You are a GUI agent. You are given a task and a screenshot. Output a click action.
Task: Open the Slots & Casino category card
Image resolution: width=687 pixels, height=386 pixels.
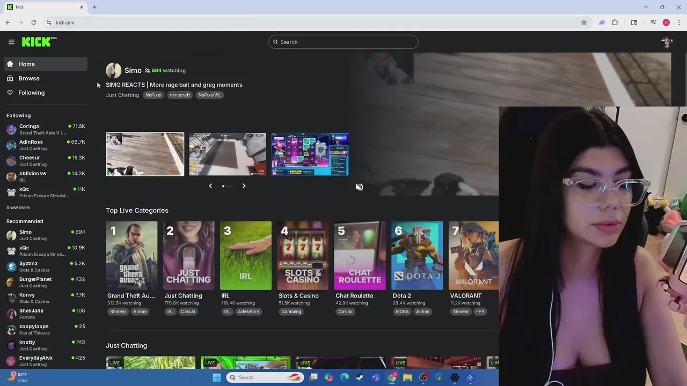click(x=303, y=256)
